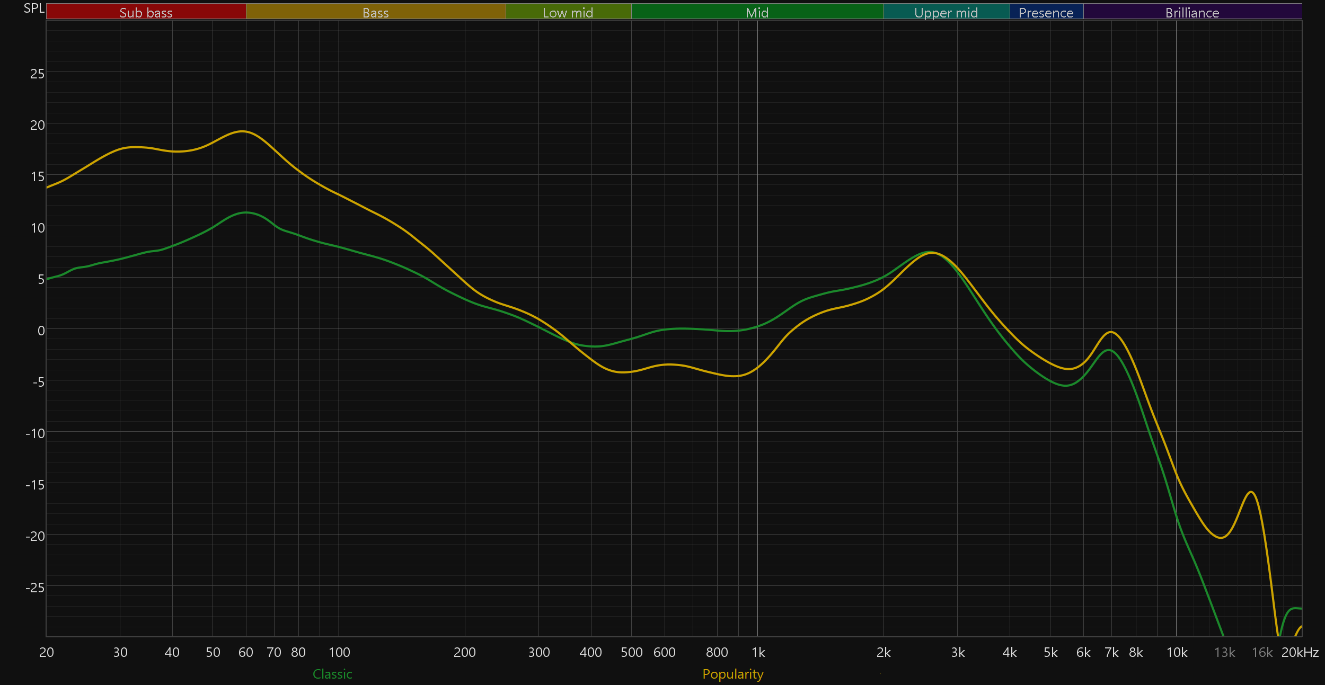Toggle the Classic curve legend label
The width and height of the screenshot is (1325, 685).
coord(332,674)
